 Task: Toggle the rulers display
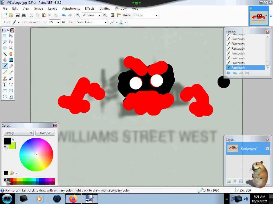pyautogui.click(x=119, y=15)
